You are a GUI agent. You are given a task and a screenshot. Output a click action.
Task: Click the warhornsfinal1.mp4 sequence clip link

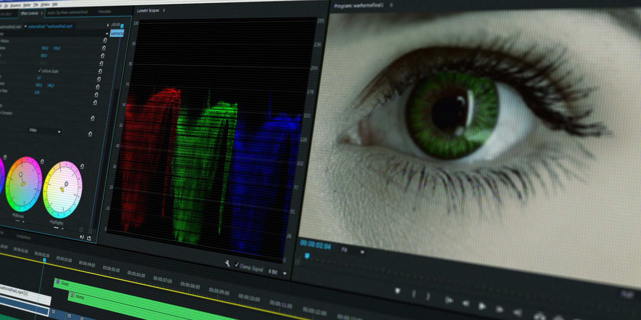(50, 26)
